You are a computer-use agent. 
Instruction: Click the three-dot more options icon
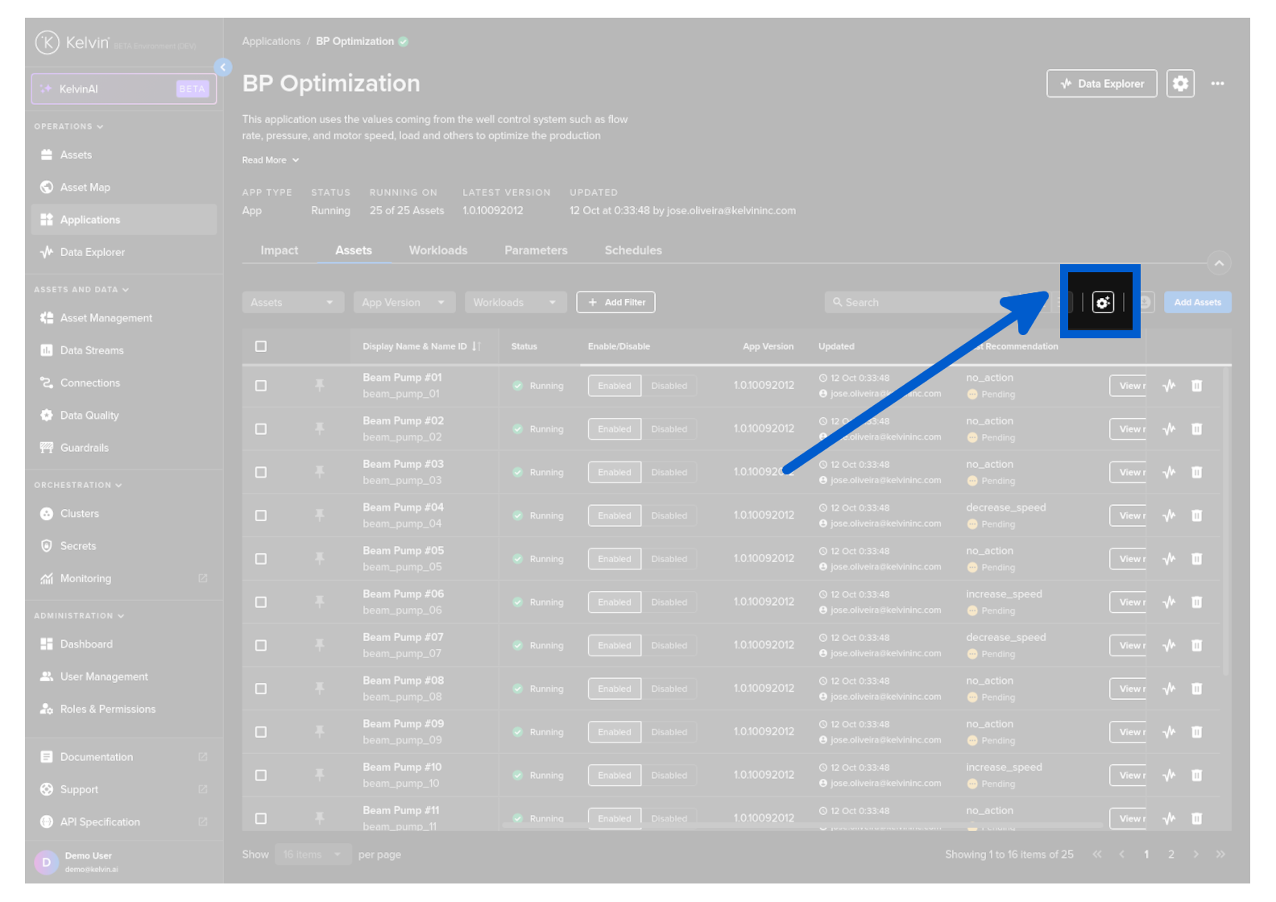point(1217,84)
